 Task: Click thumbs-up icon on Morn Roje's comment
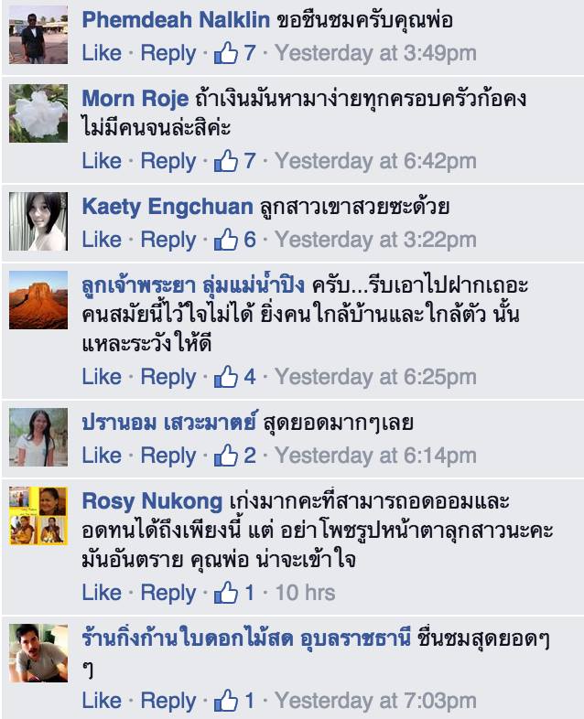pos(226,161)
